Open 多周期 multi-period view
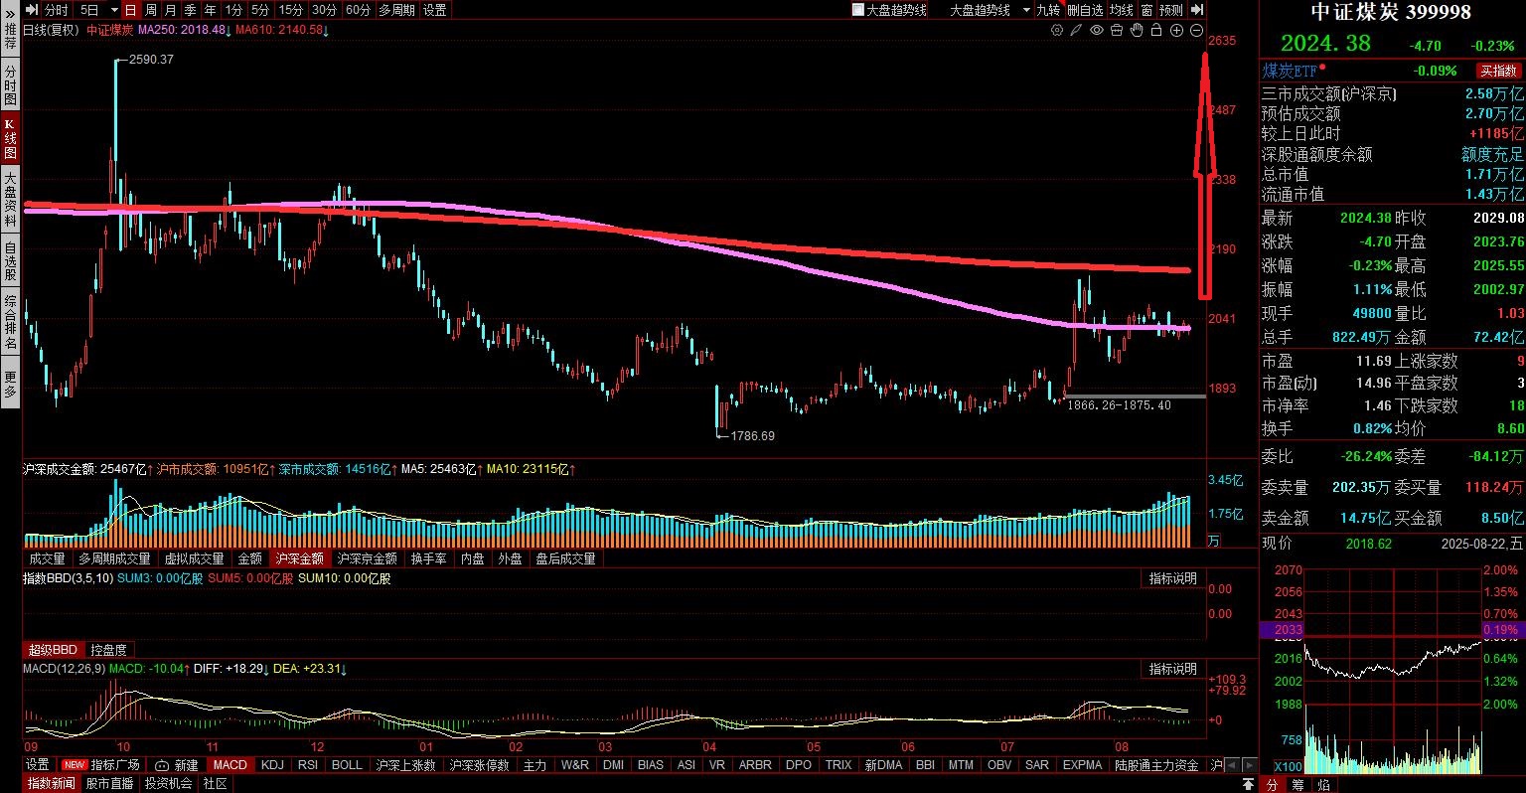Viewport: 1526px width, 793px height. point(396,10)
